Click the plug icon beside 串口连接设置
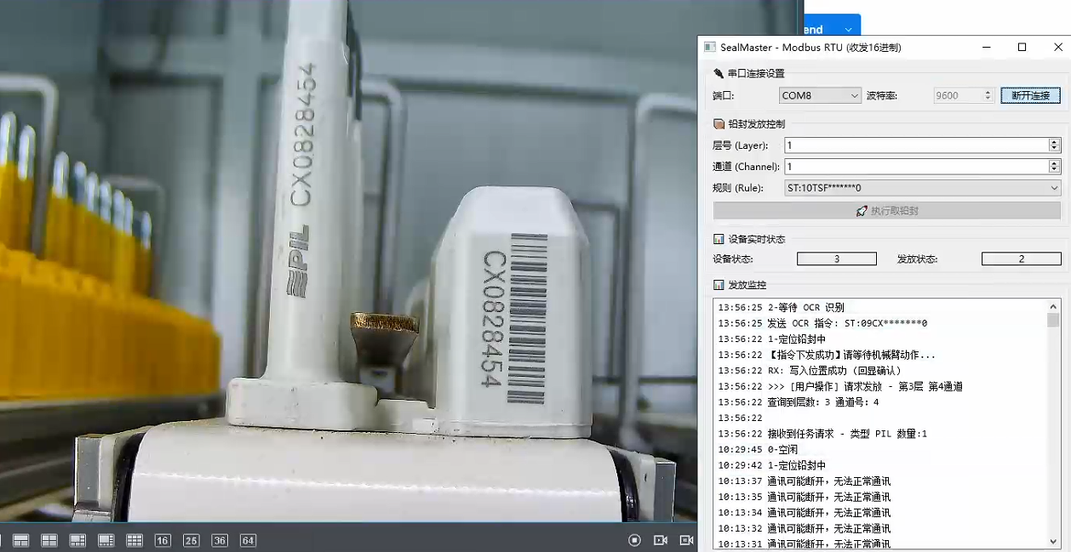 719,74
